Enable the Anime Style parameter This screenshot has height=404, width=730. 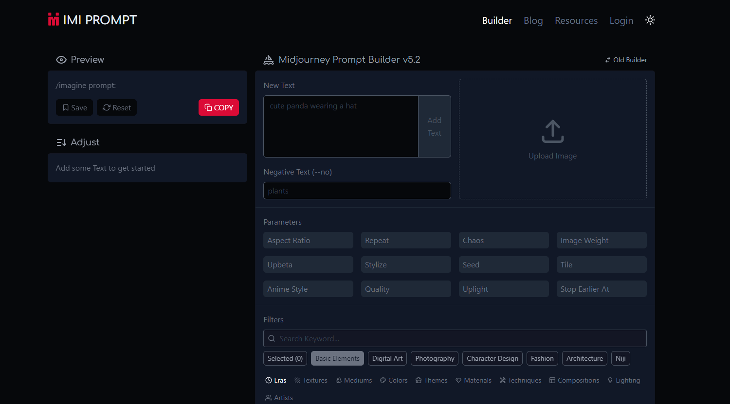308,289
